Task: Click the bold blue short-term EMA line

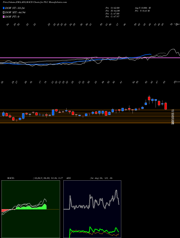Action: coord(76,61)
